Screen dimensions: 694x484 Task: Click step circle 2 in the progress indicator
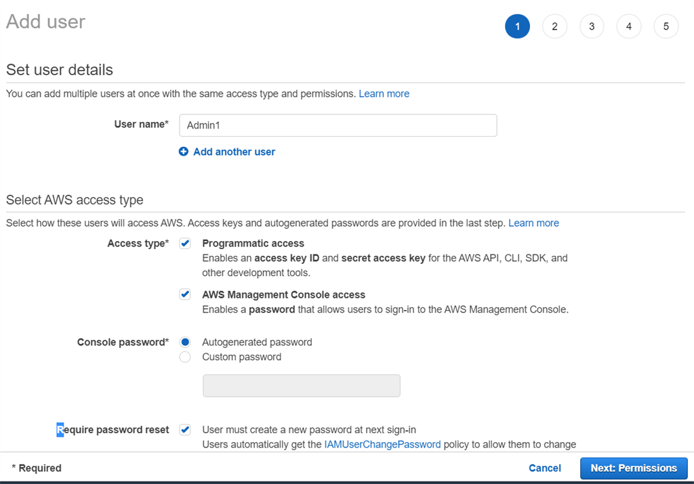(x=554, y=26)
